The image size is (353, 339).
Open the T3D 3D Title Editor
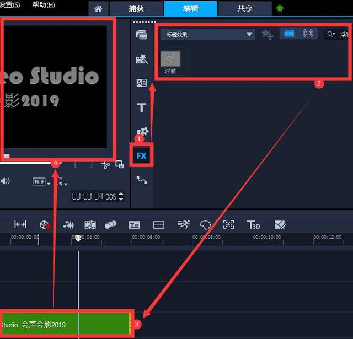(x=254, y=225)
